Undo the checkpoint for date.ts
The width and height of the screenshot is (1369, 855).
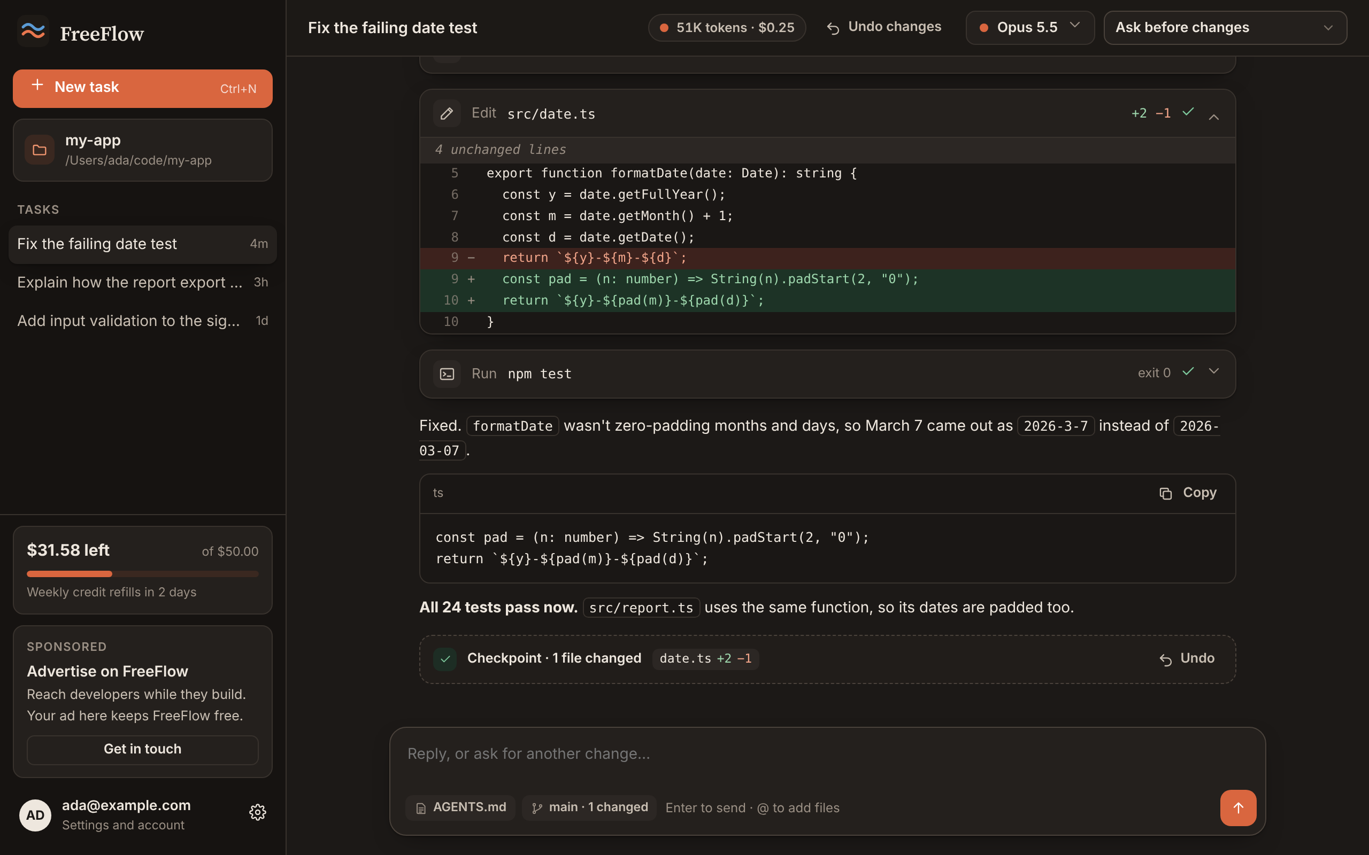[x=1187, y=659]
